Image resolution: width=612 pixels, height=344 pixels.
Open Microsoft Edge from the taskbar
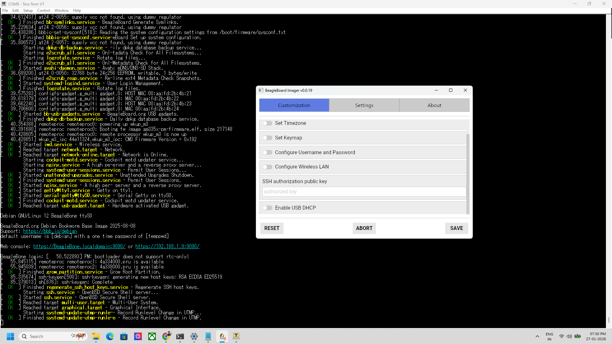coord(110,336)
